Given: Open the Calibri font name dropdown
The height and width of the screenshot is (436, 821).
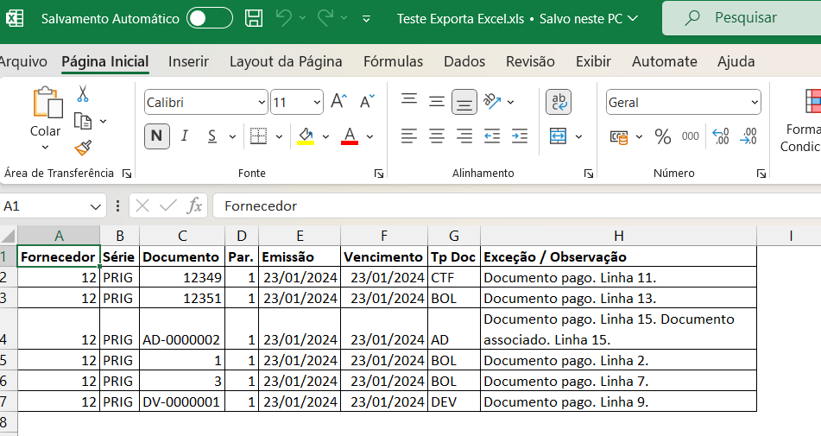Looking at the screenshot, I should tap(262, 103).
